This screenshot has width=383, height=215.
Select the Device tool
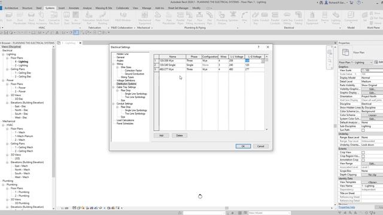pyautogui.click(x=324, y=17)
